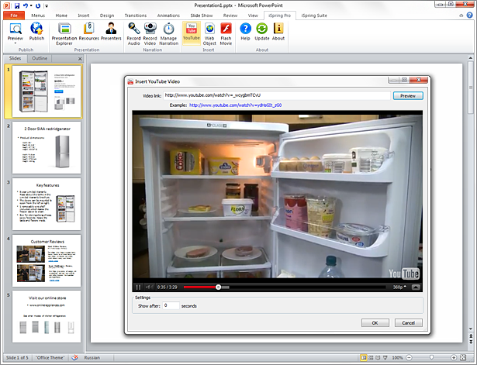This screenshot has height=365, width=477.
Task: Click the Preview button in the dialog
Action: 408,96
